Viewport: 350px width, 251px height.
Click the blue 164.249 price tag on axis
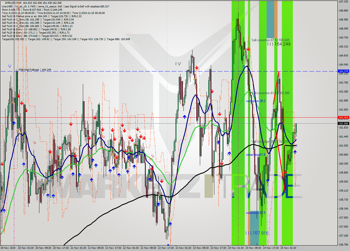coord(343,71)
